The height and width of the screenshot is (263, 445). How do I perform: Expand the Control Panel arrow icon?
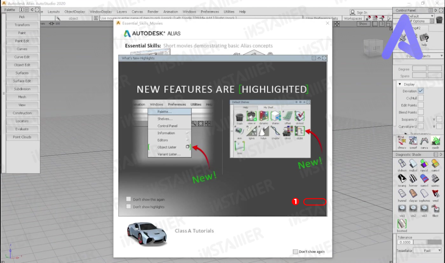click(436, 10)
